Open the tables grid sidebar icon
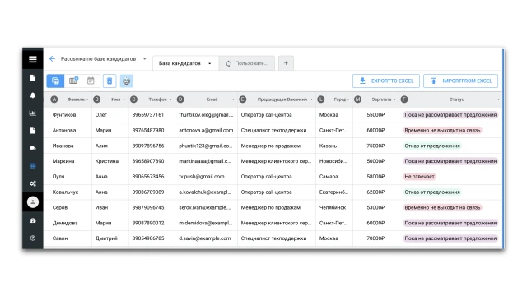The width and height of the screenshot is (527, 296). pyautogui.click(x=33, y=166)
